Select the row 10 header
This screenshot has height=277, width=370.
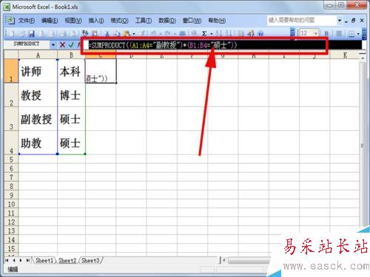point(11,204)
